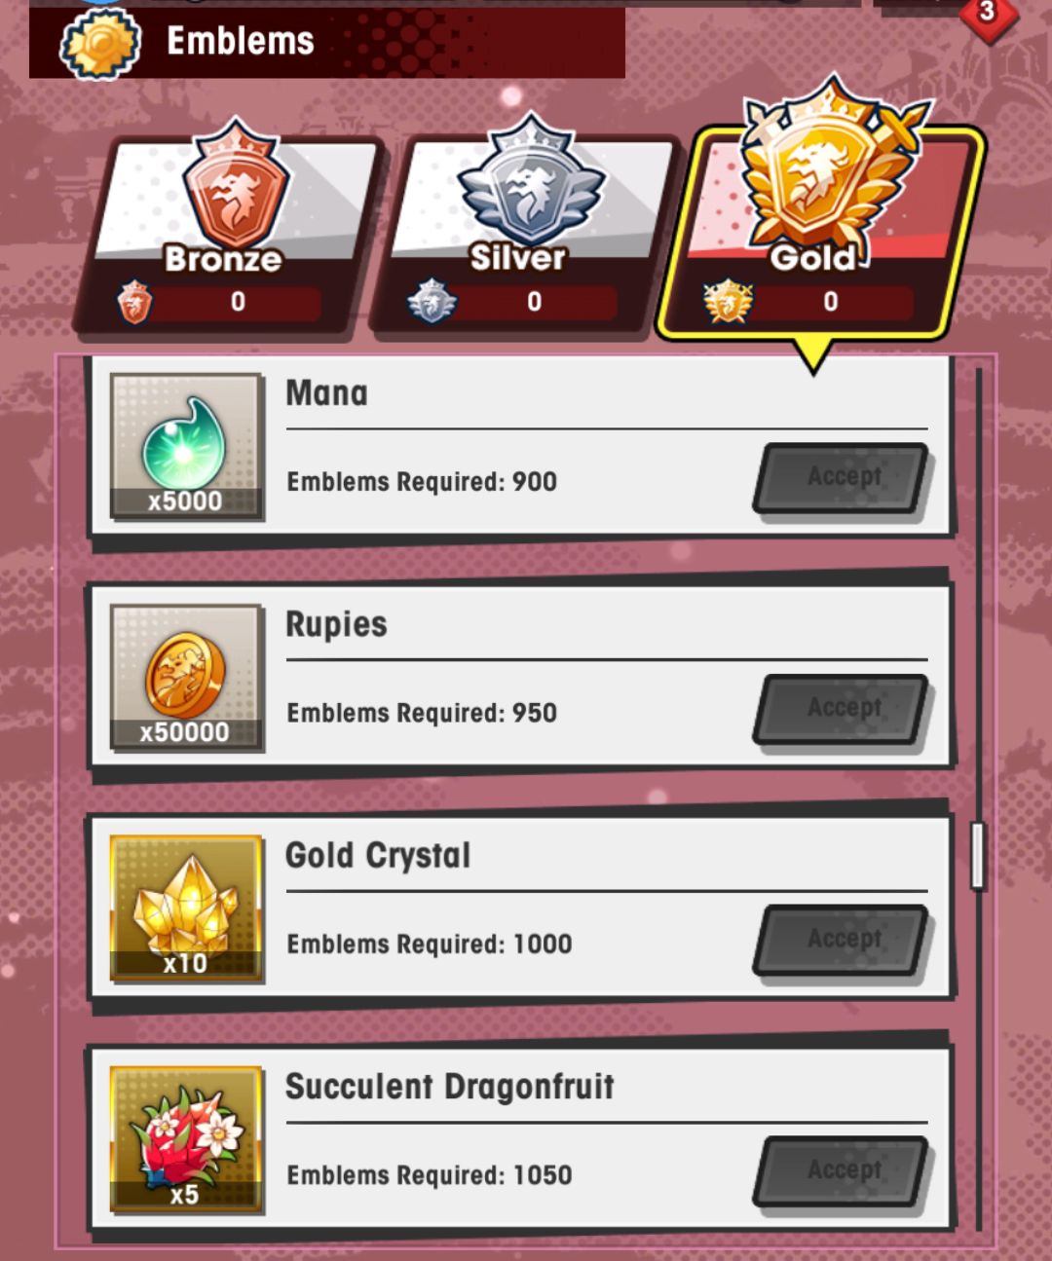Viewport: 1052px width, 1261px height.
Task: Click the red notification badge showing 3
Action: point(986,14)
